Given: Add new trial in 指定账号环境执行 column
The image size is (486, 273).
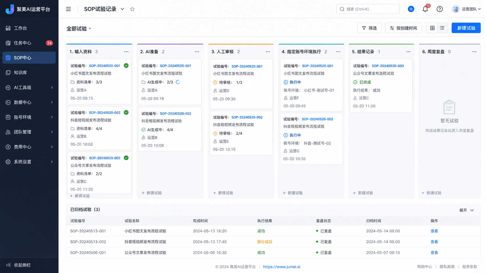Looking at the screenshot, I should (292, 193).
